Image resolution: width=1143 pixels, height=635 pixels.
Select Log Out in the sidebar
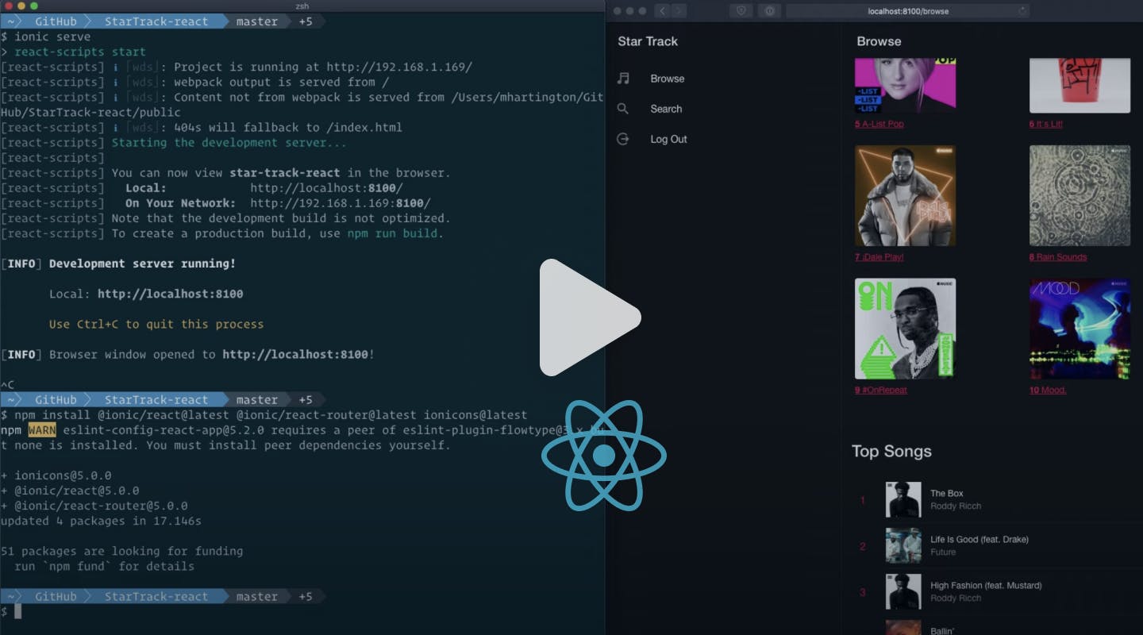[669, 139]
